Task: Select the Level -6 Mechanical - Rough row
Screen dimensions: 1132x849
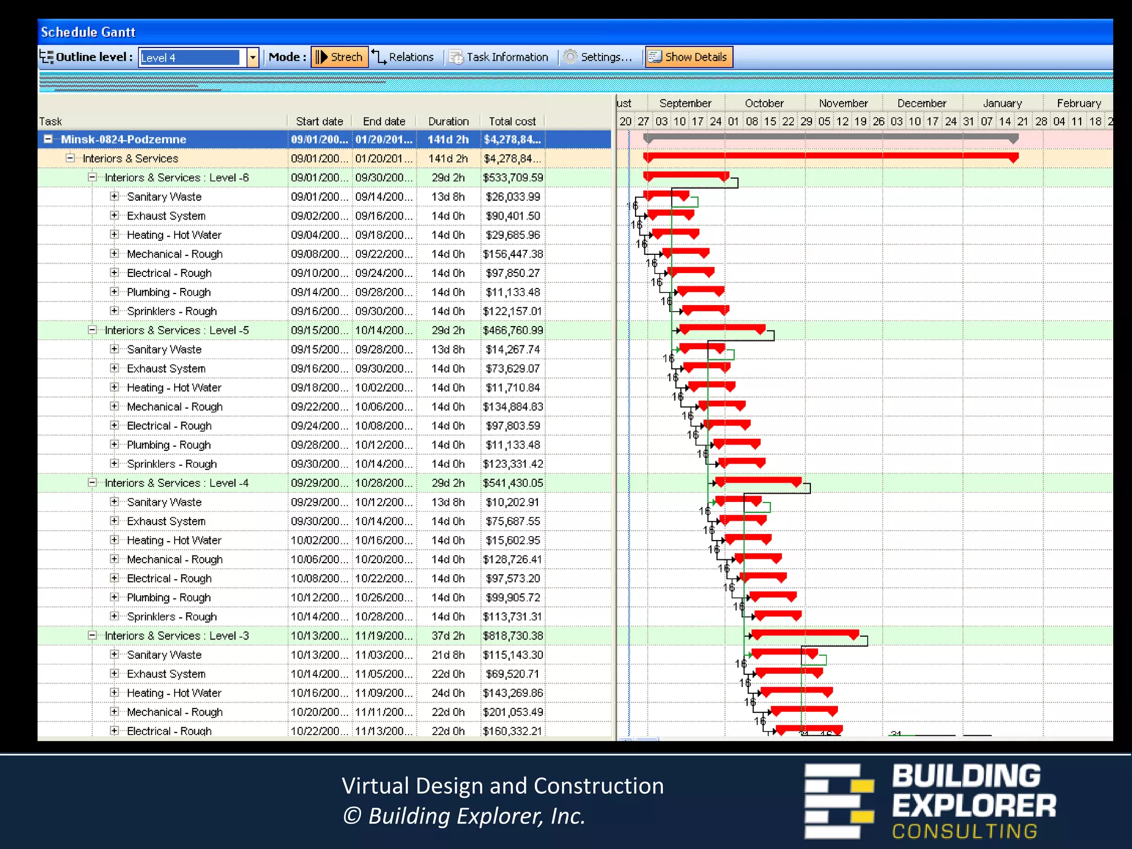Action: point(324,254)
